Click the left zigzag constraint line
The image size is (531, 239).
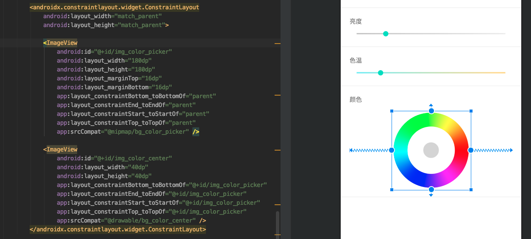click(x=369, y=150)
